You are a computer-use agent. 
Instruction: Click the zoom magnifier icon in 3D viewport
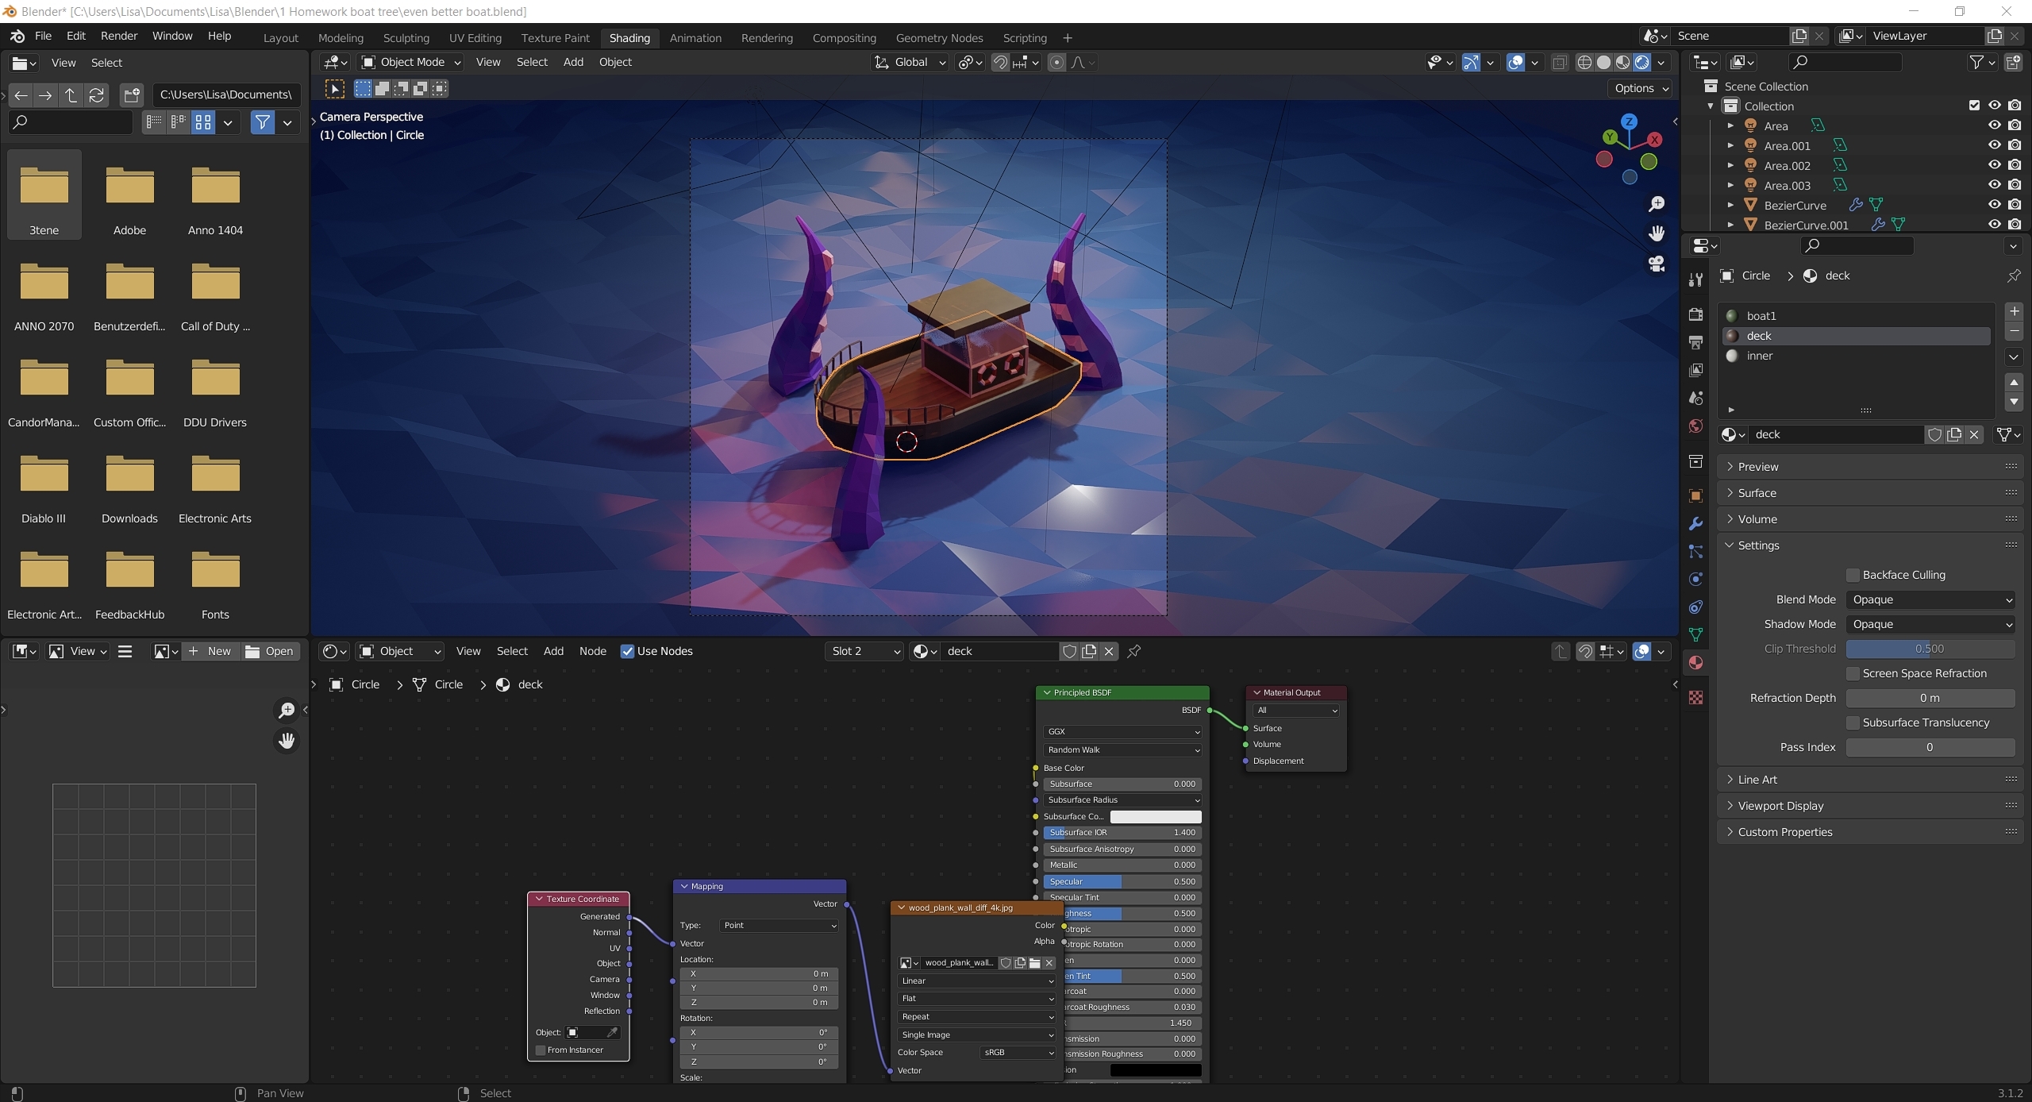click(1657, 204)
